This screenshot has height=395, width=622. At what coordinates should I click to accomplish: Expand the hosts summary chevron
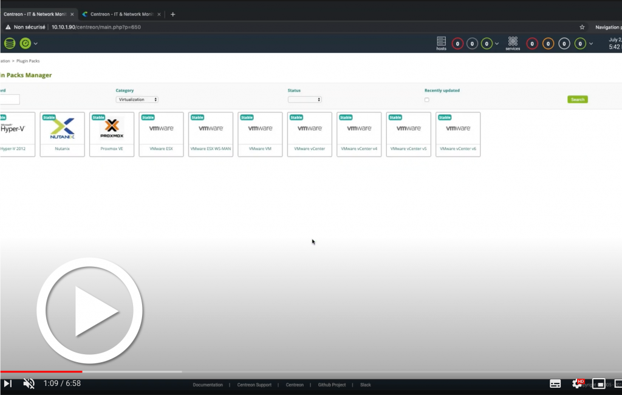click(x=497, y=44)
